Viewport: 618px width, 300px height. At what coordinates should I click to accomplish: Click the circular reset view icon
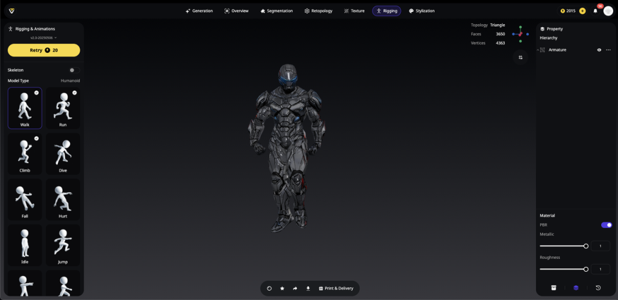click(x=270, y=288)
